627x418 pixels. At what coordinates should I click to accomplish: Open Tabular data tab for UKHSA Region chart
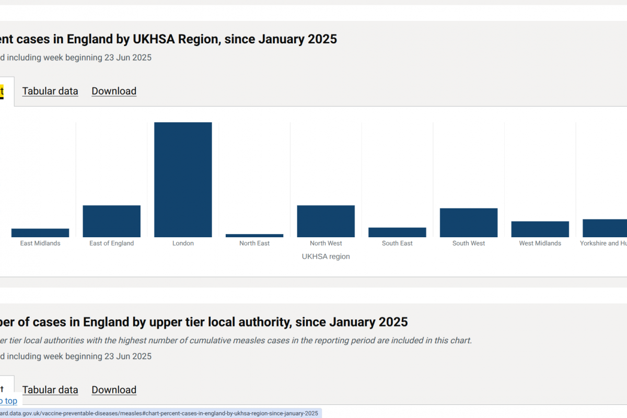pyautogui.click(x=50, y=91)
